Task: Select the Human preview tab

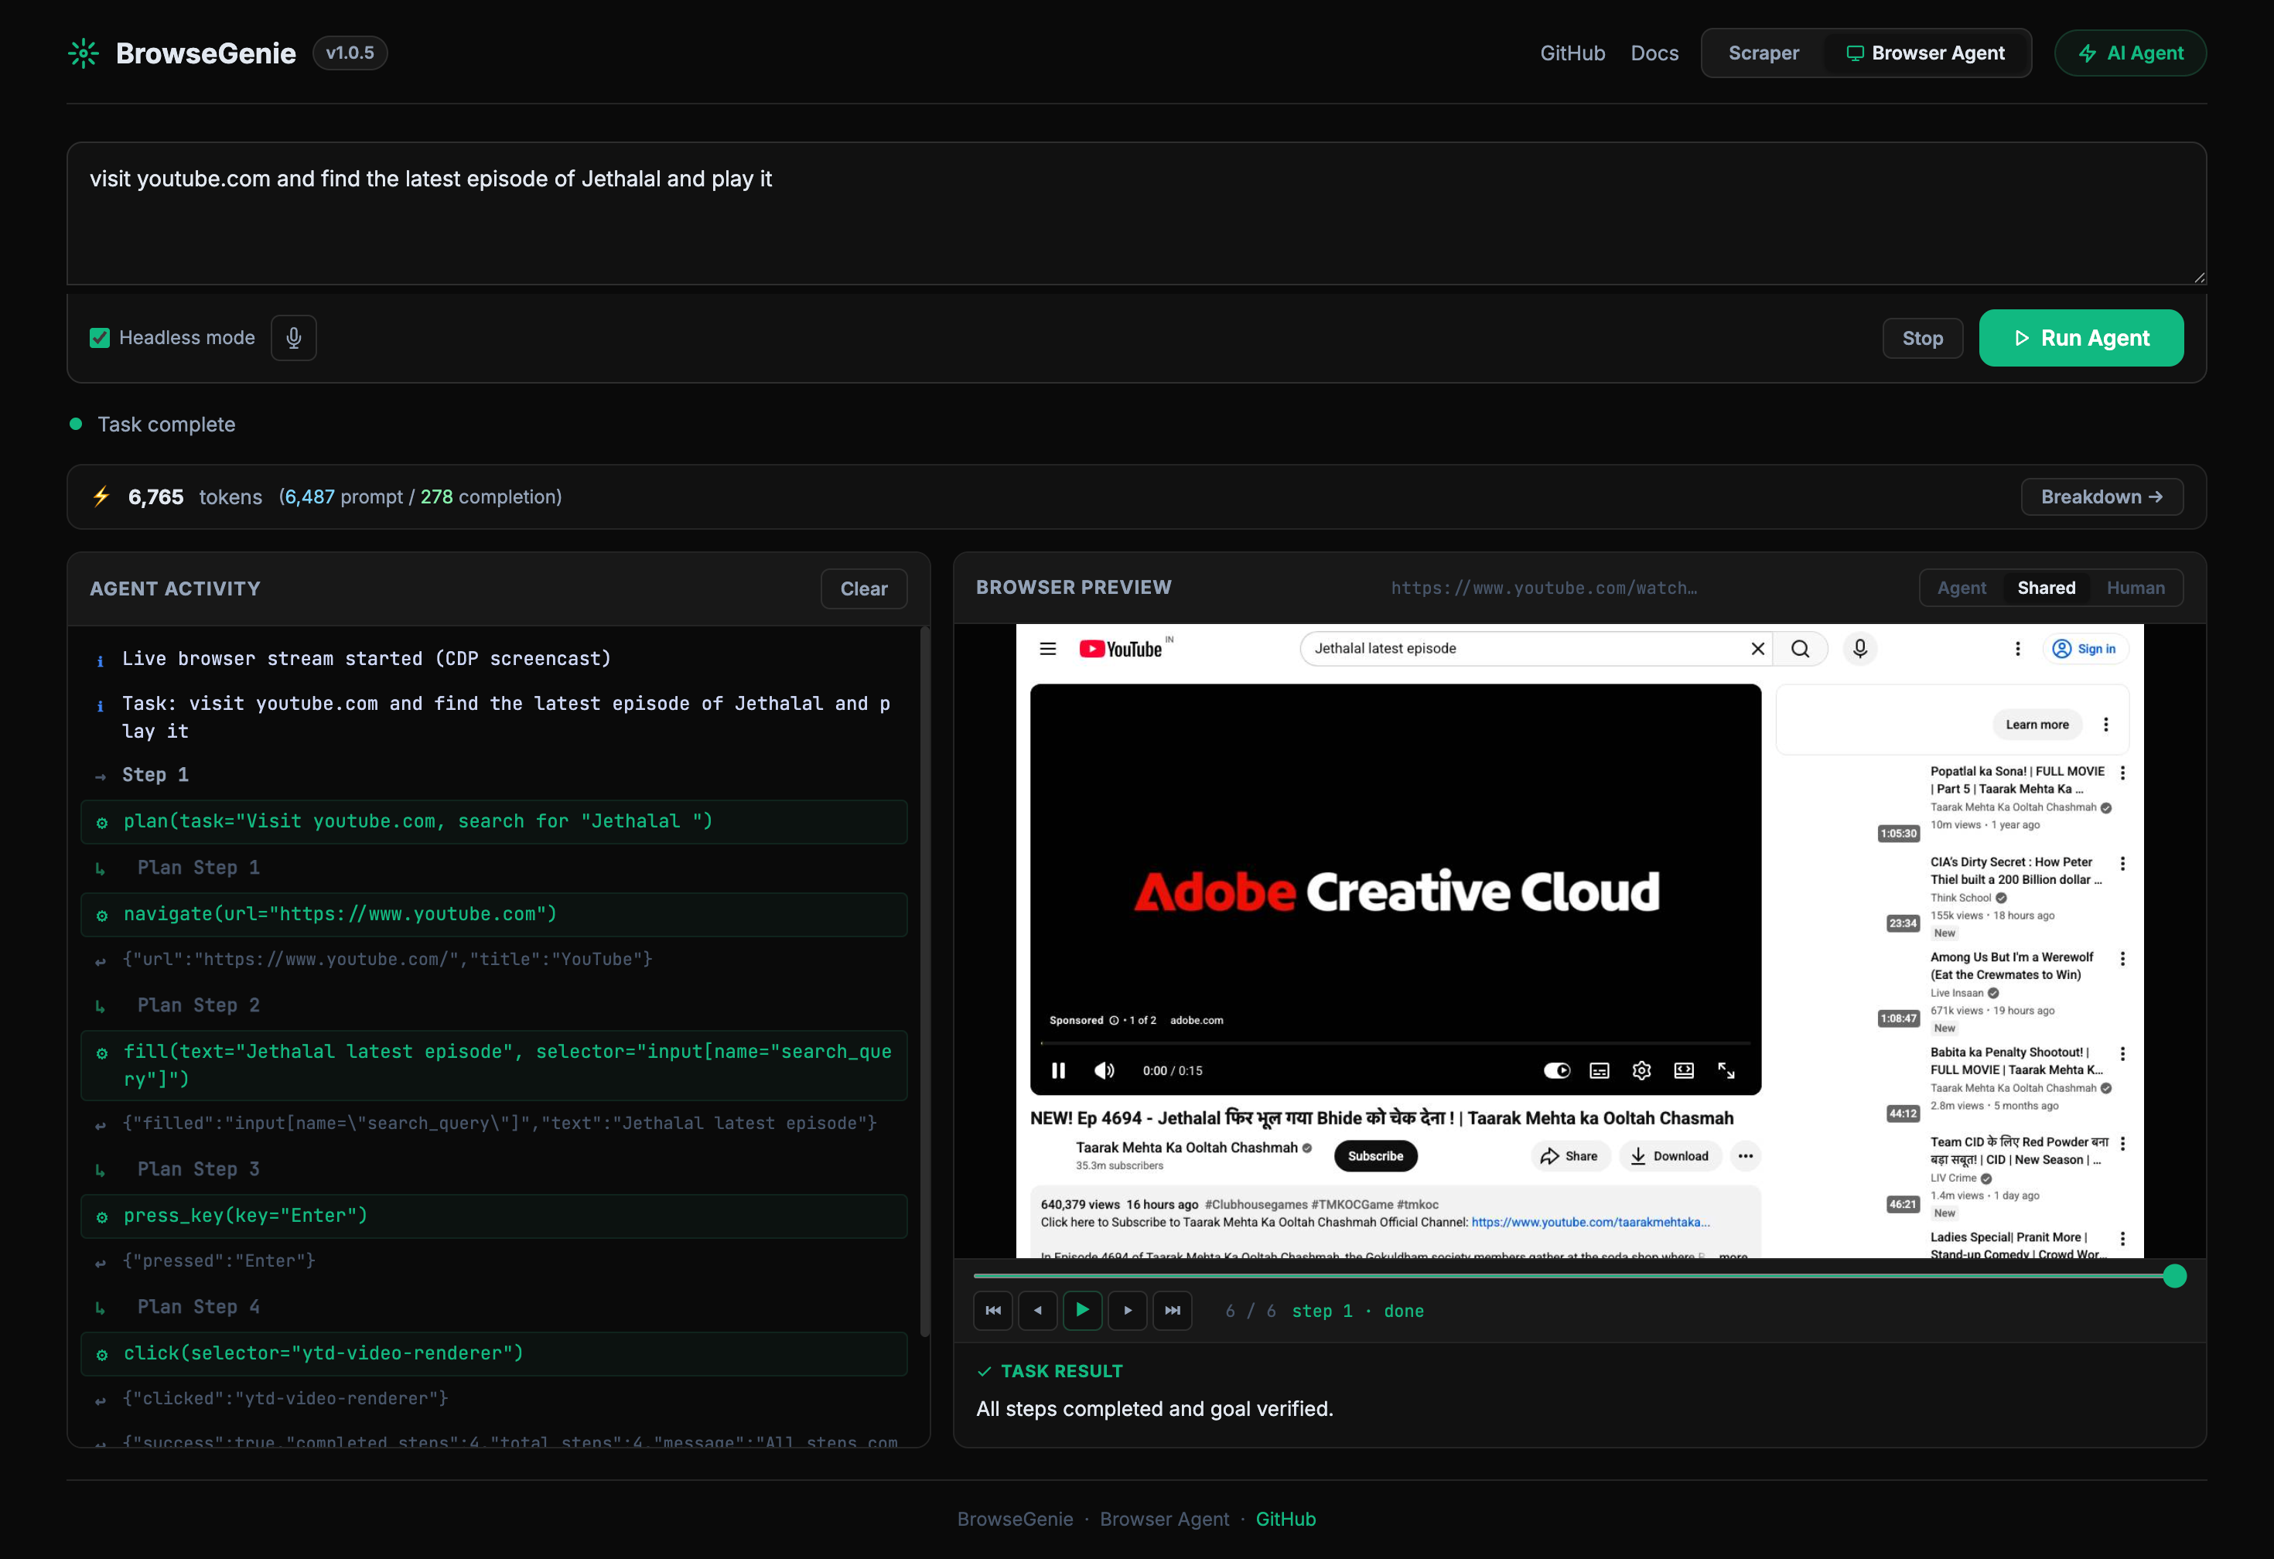Action: point(2135,588)
